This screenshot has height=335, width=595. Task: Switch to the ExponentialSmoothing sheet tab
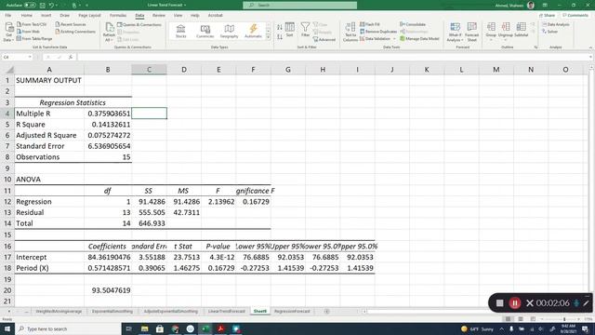click(x=112, y=311)
